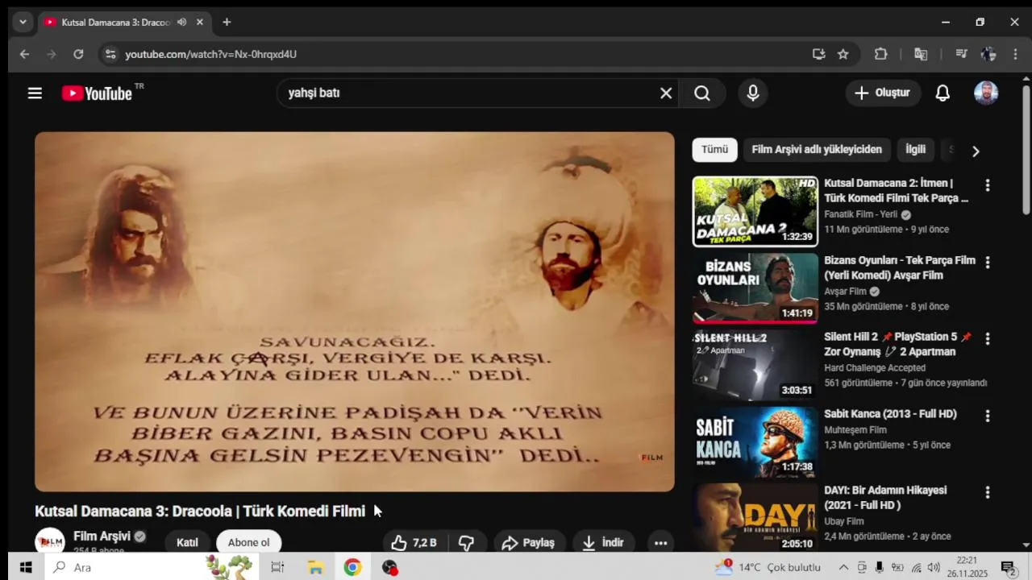Open Film Arşivi channel avatar
1032x580 pixels.
pyautogui.click(x=50, y=541)
